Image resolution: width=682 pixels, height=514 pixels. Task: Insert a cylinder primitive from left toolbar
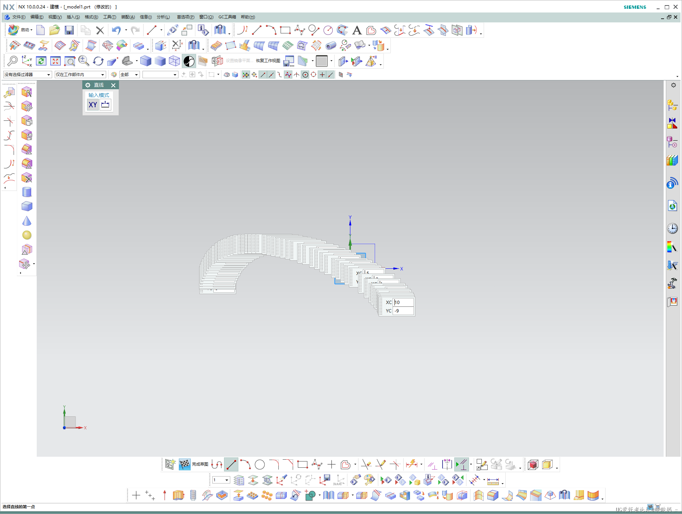click(27, 192)
